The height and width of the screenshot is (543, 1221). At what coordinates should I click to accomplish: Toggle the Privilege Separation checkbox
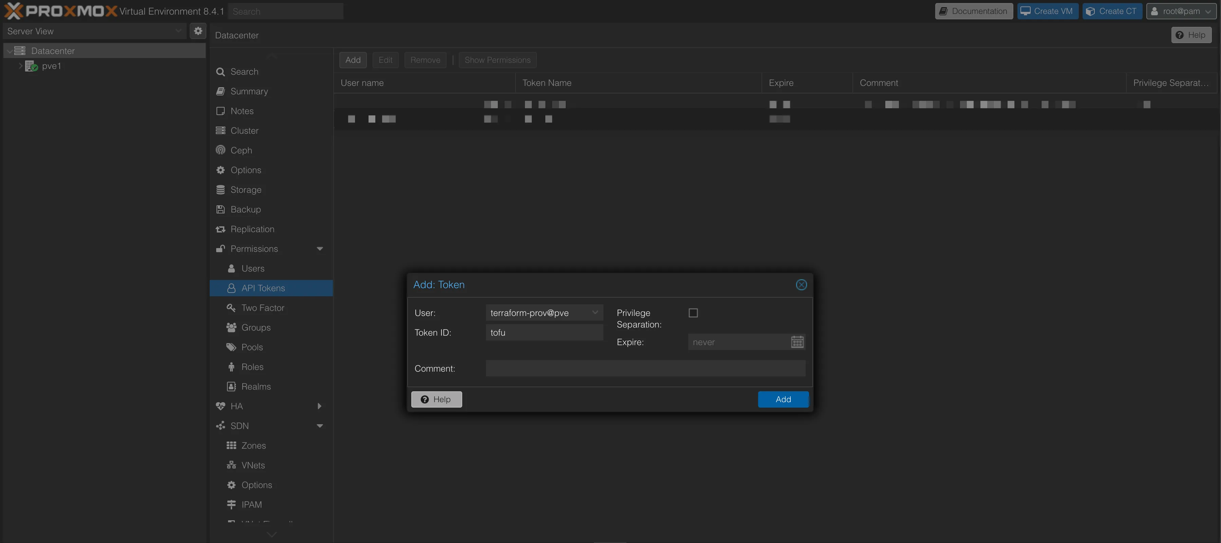pos(693,313)
